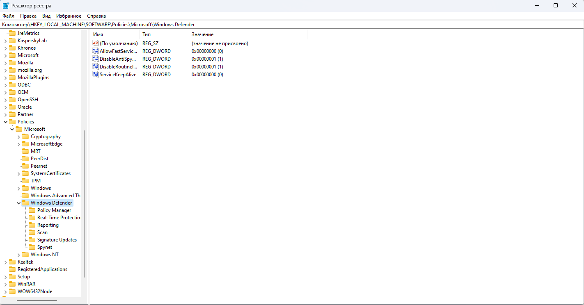
Task: Click REG_SZ type of the default value
Action: click(x=150, y=43)
